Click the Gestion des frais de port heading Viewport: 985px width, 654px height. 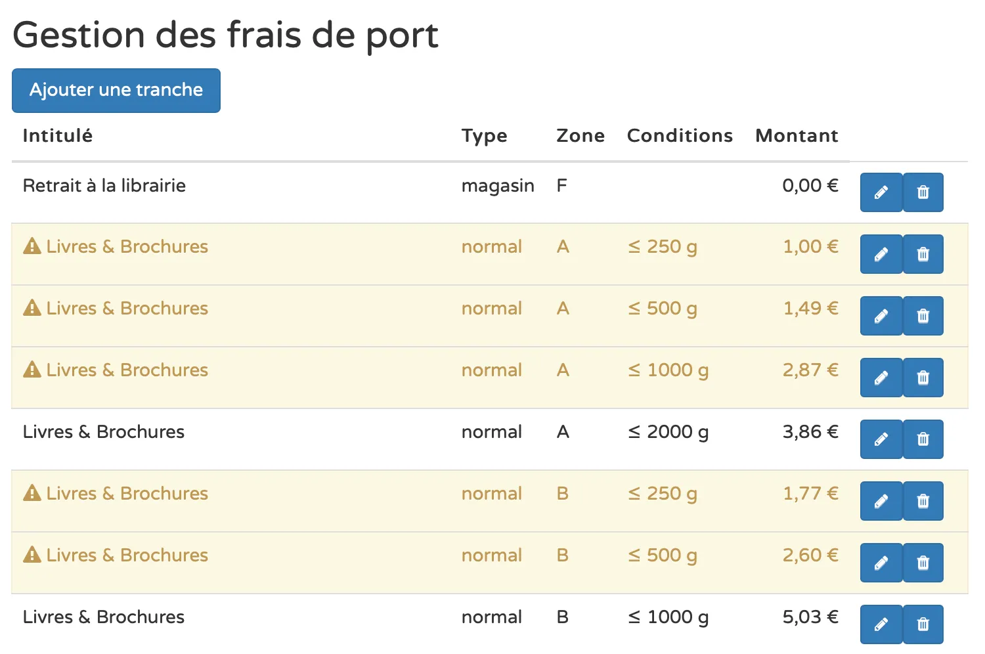pyautogui.click(x=227, y=35)
